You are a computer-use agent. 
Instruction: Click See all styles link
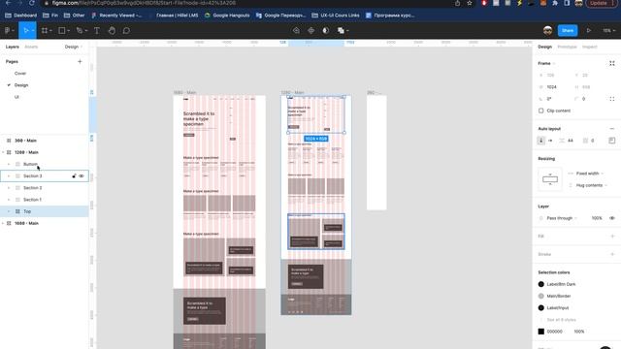coord(561,320)
